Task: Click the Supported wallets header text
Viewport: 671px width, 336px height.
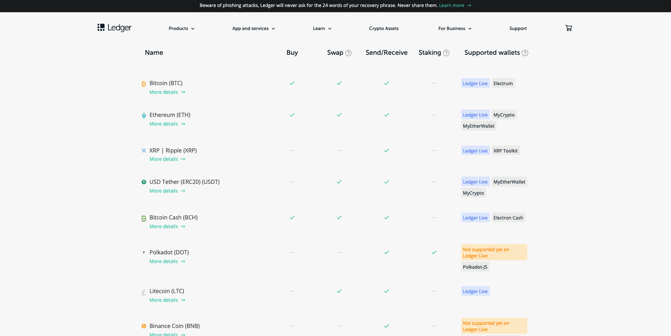Action: click(492, 53)
